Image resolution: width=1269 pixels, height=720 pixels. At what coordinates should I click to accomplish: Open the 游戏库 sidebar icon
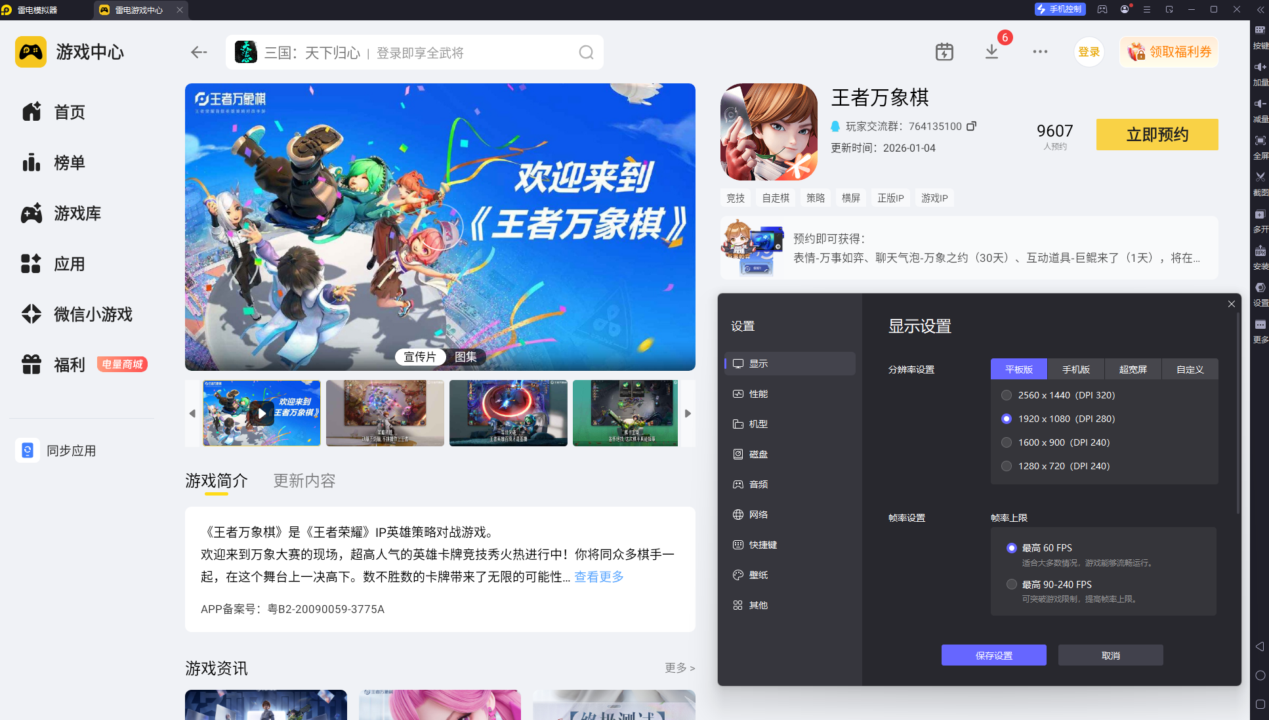pyautogui.click(x=31, y=213)
